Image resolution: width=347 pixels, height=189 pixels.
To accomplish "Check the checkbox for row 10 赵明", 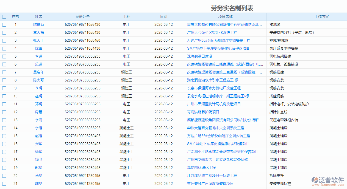I will point(4,96).
